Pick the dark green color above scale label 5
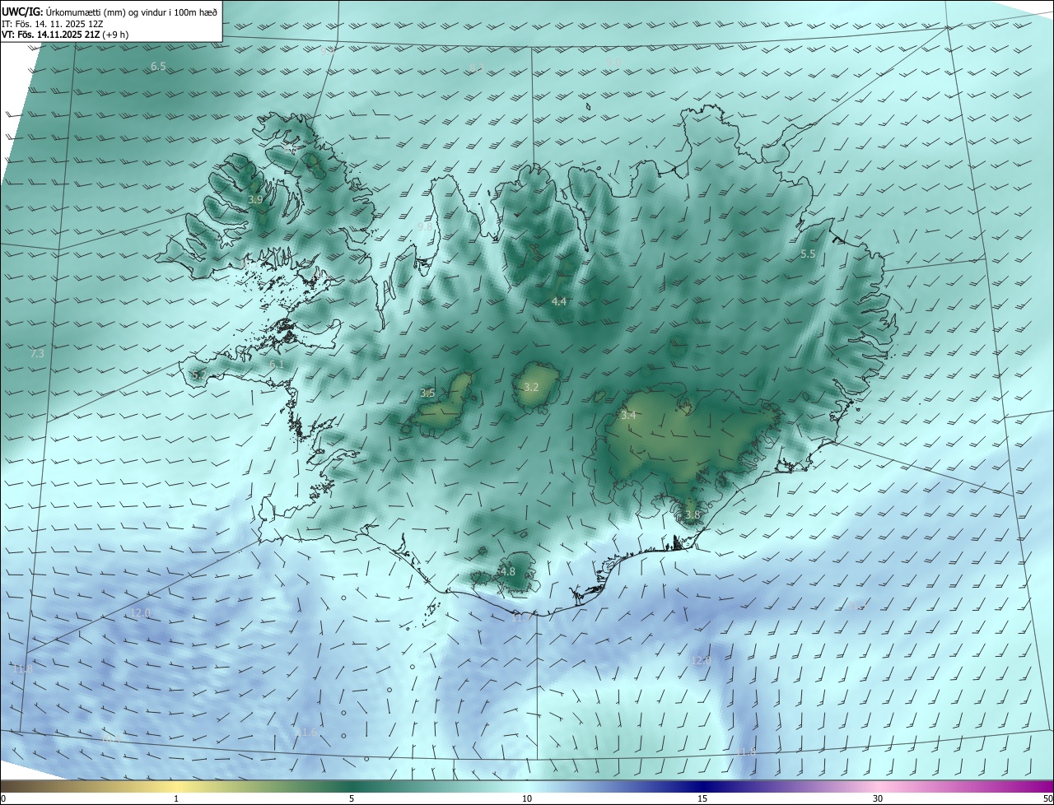 pos(352,786)
